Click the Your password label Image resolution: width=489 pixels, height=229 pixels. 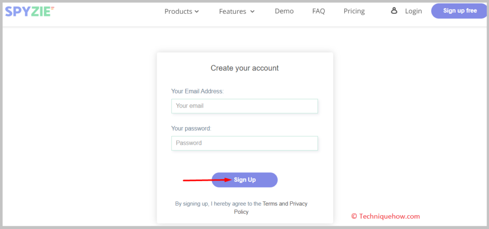[x=191, y=129]
